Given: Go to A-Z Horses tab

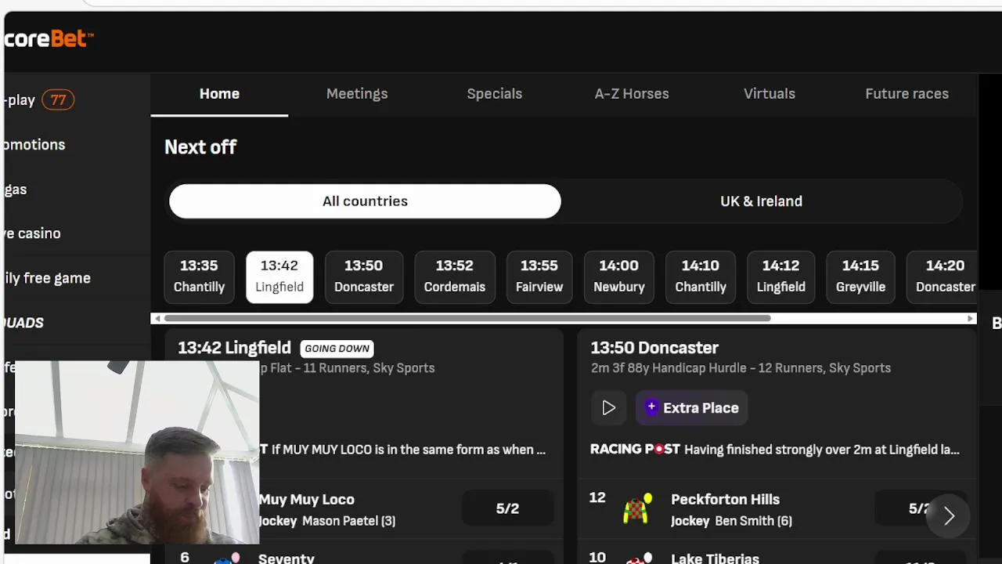Looking at the screenshot, I should click(x=632, y=94).
